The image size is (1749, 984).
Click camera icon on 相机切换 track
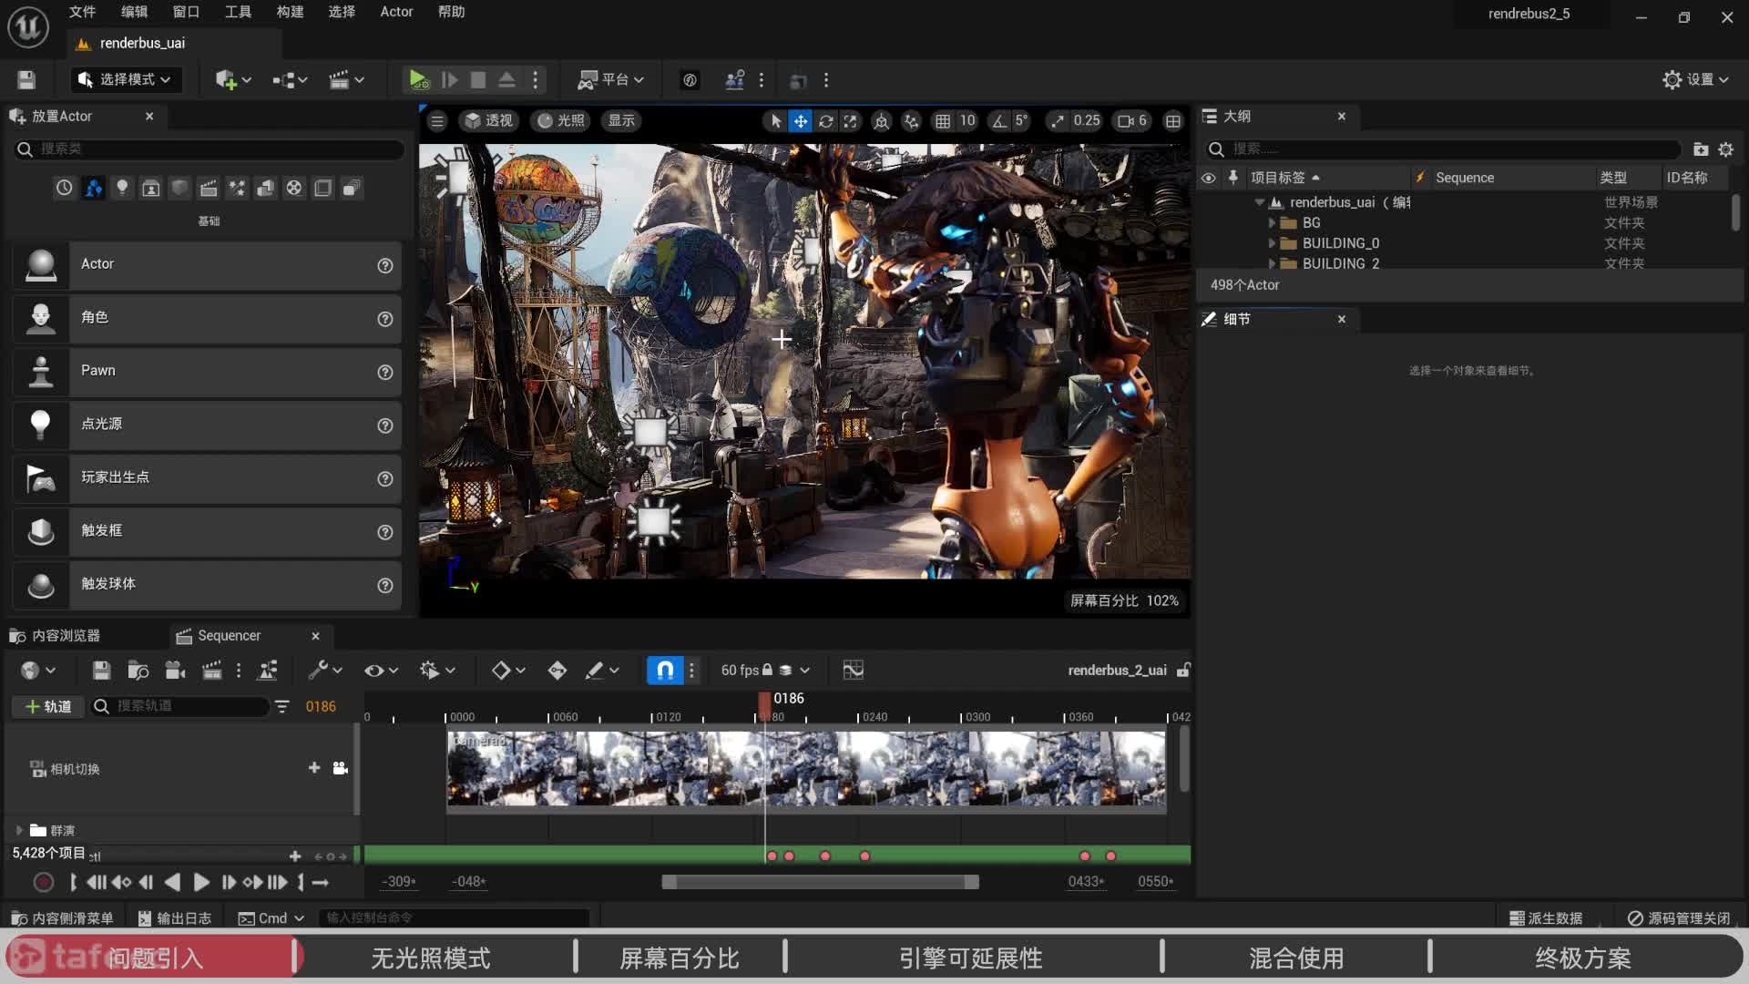(341, 768)
